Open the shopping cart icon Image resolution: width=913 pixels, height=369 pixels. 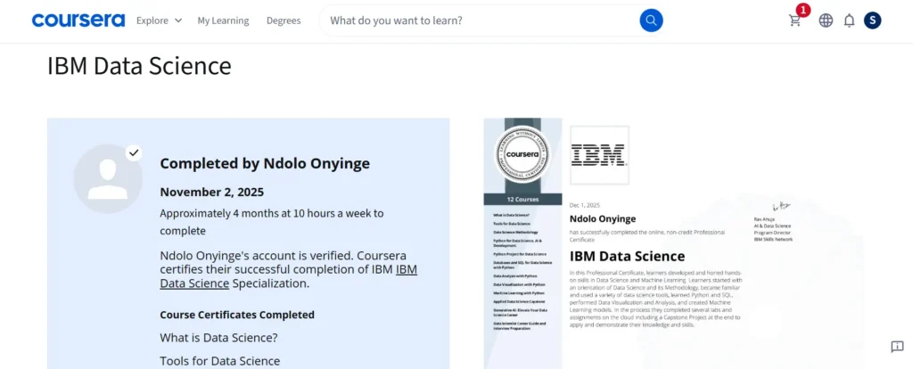click(794, 20)
